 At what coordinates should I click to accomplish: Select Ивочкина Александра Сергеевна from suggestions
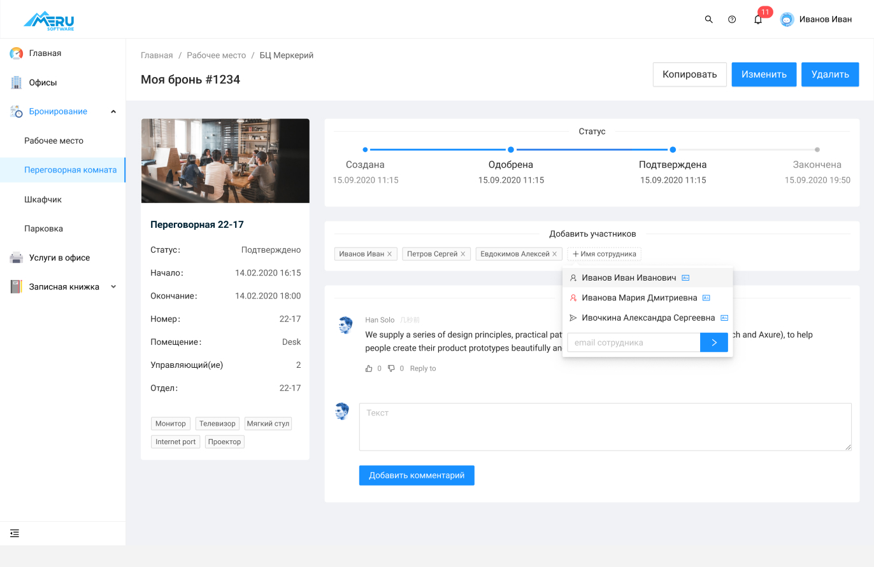click(648, 318)
